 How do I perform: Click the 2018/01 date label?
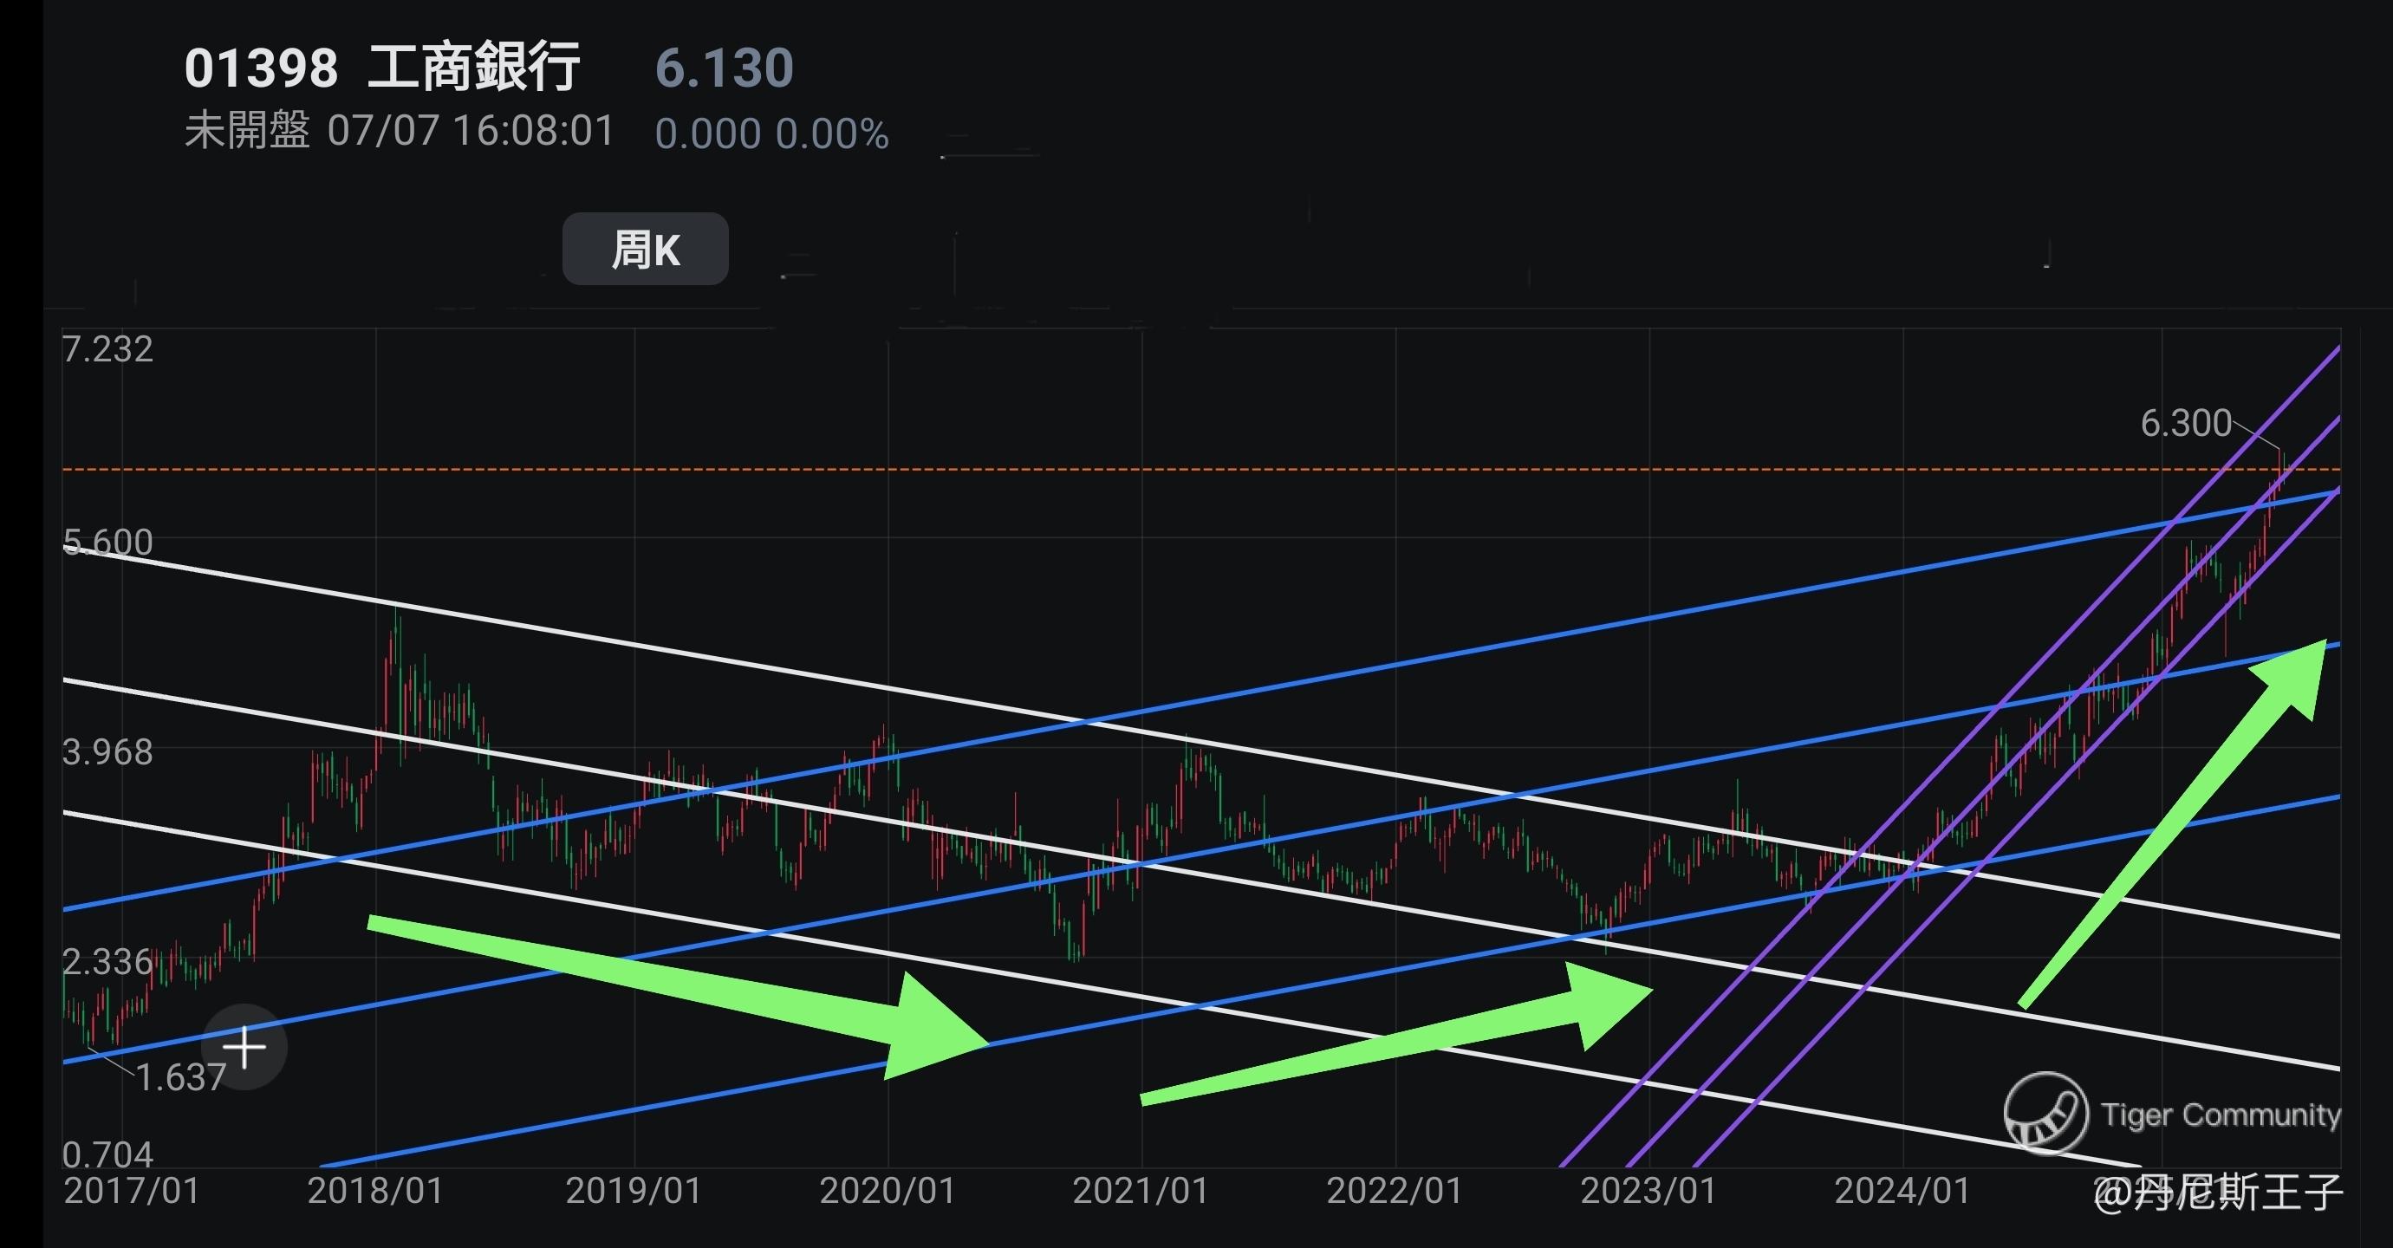tap(375, 1192)
